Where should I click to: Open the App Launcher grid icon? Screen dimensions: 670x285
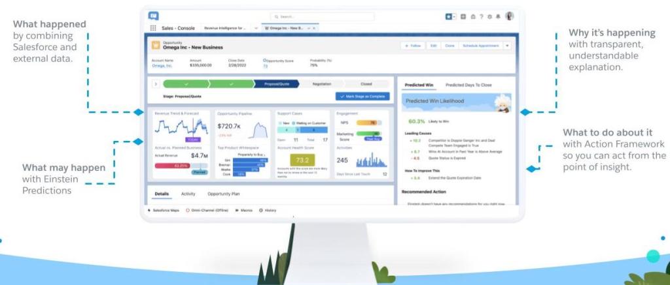pyautogui.click(x=153, y=29)
